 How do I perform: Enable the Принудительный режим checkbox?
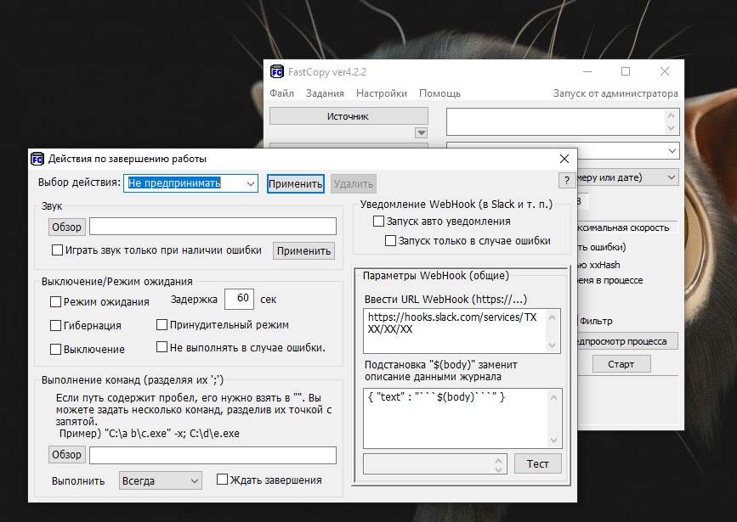click(x=162, y=325)
